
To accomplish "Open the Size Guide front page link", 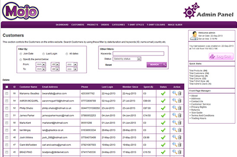I will 197,113.
